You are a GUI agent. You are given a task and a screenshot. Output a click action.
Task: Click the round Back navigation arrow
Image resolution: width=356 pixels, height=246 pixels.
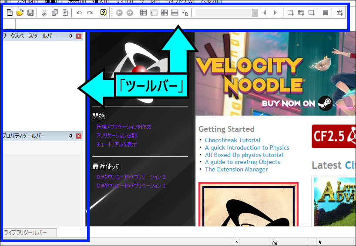click(x=119, y=13)
